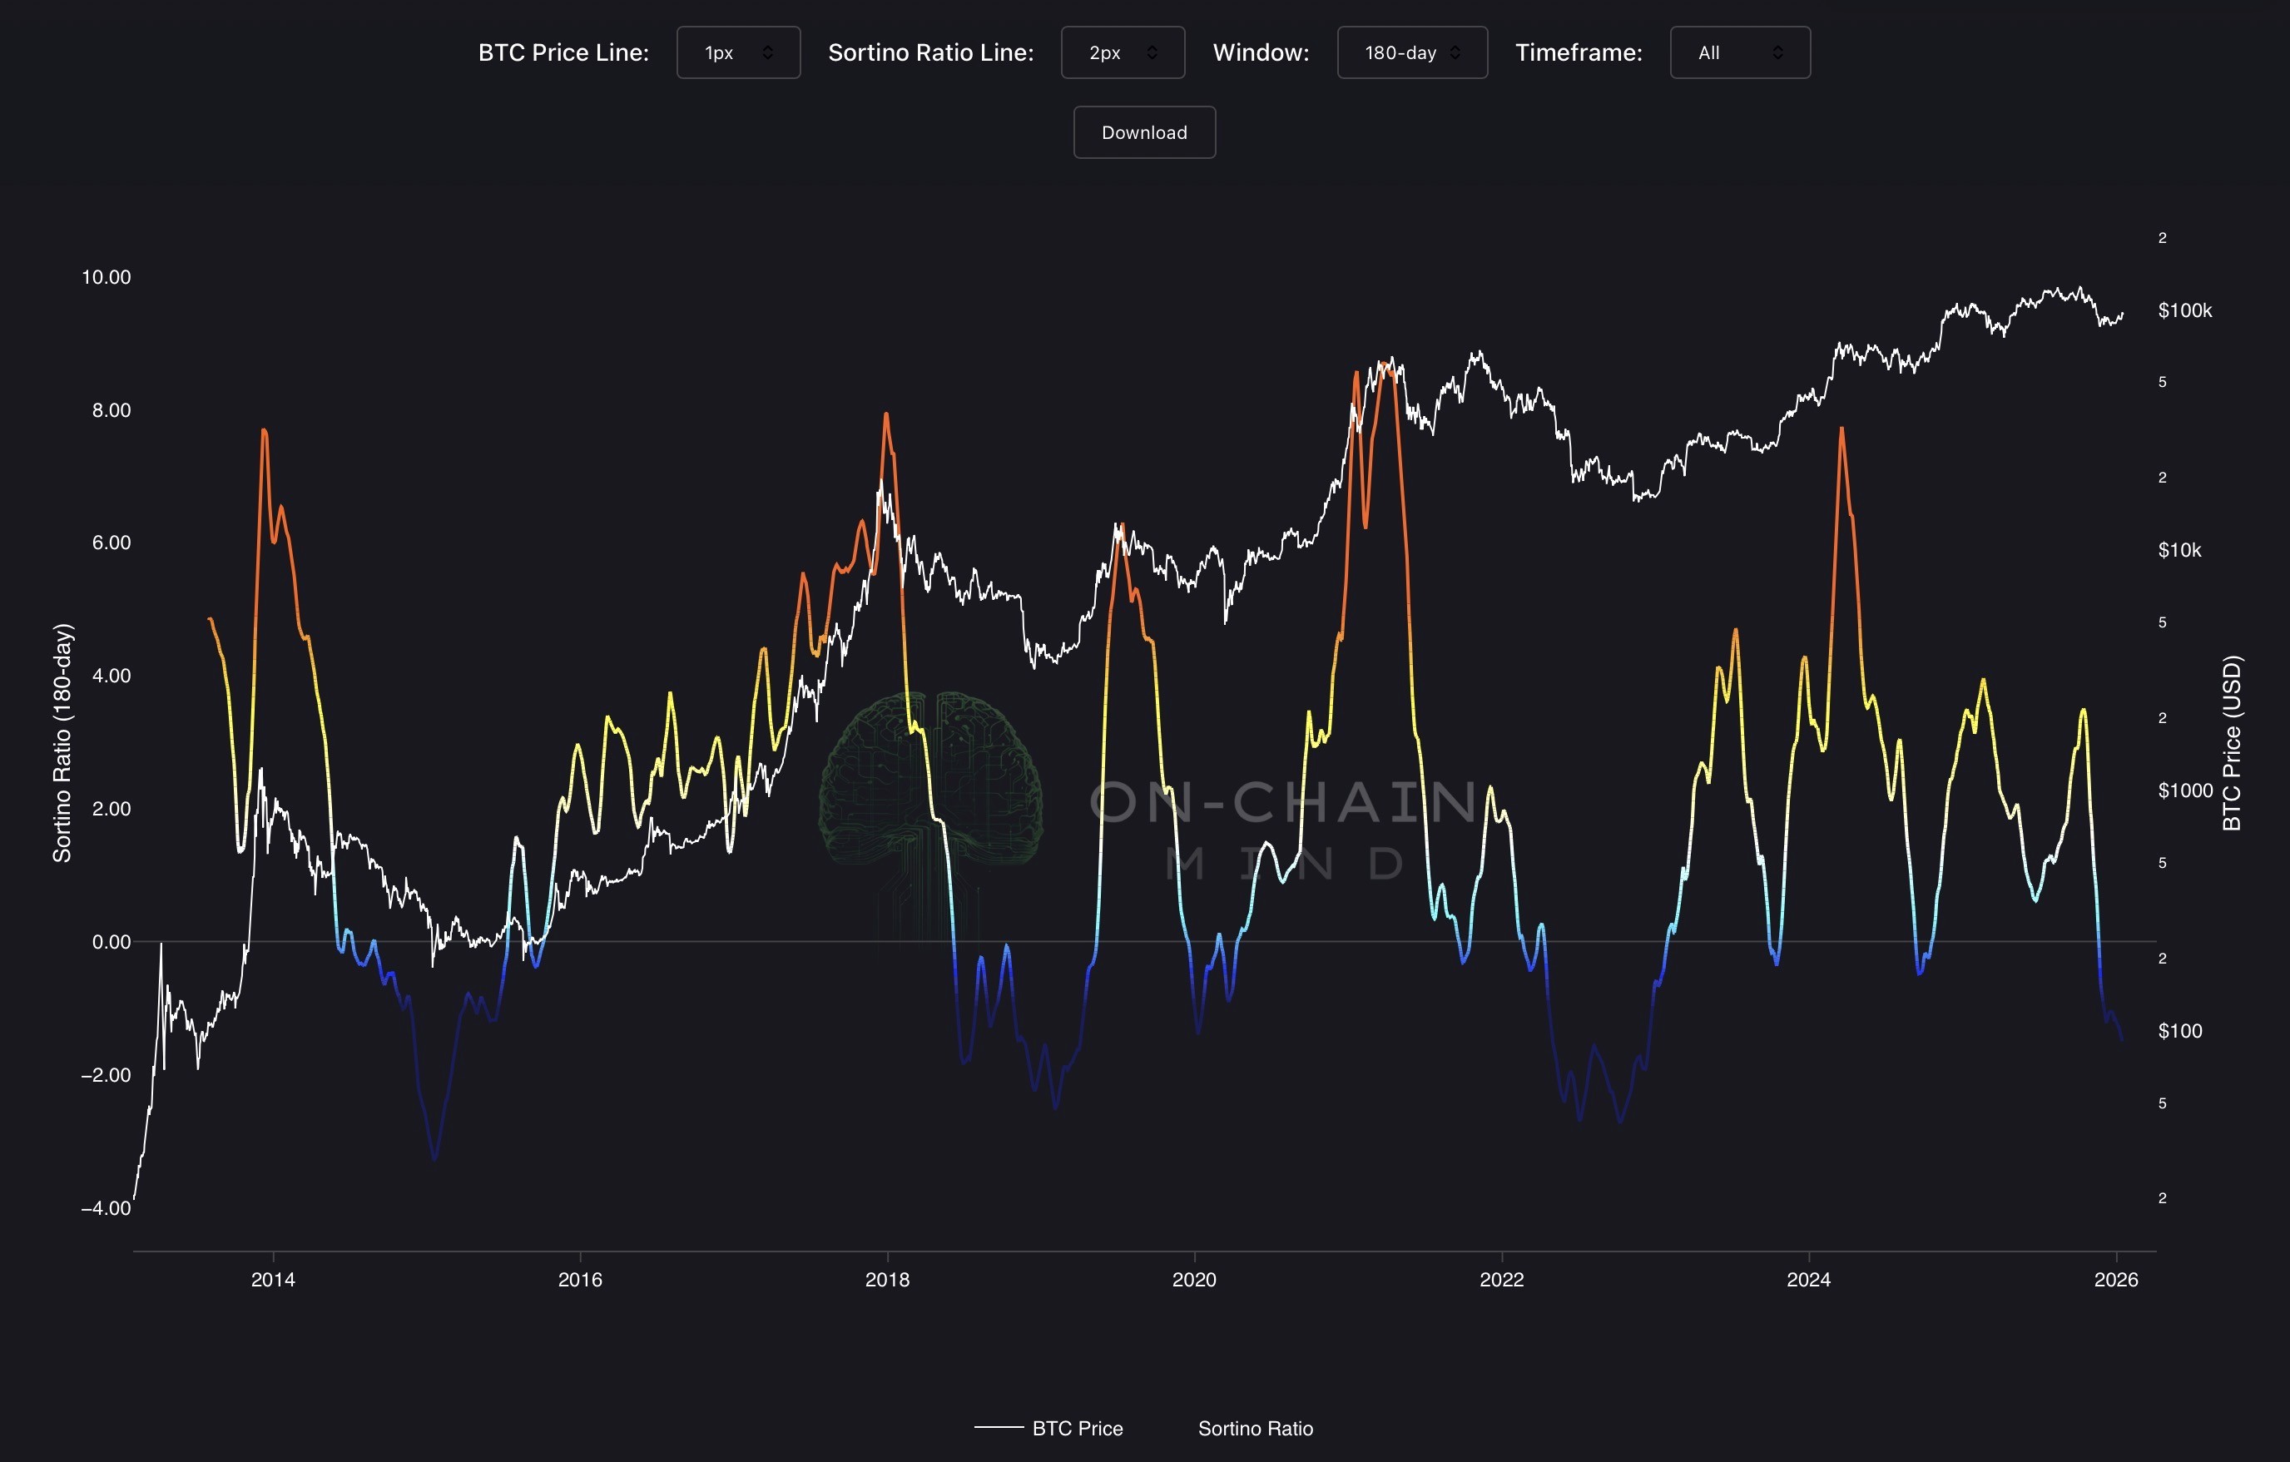
Task: Click the 10.00 Sortino axis label
Action: click(106, 277)
